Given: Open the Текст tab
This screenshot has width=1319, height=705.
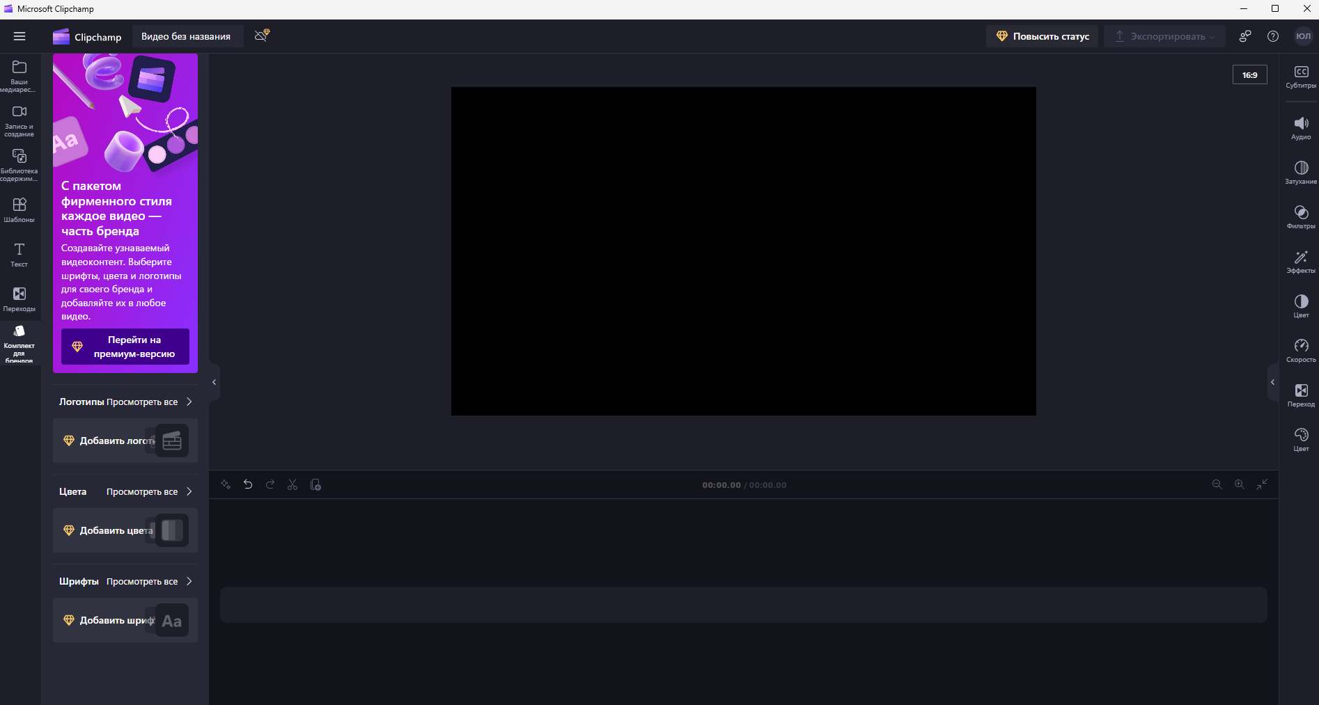Looking at the screenshot, I should pyautogui.click(x=19, y=254).
